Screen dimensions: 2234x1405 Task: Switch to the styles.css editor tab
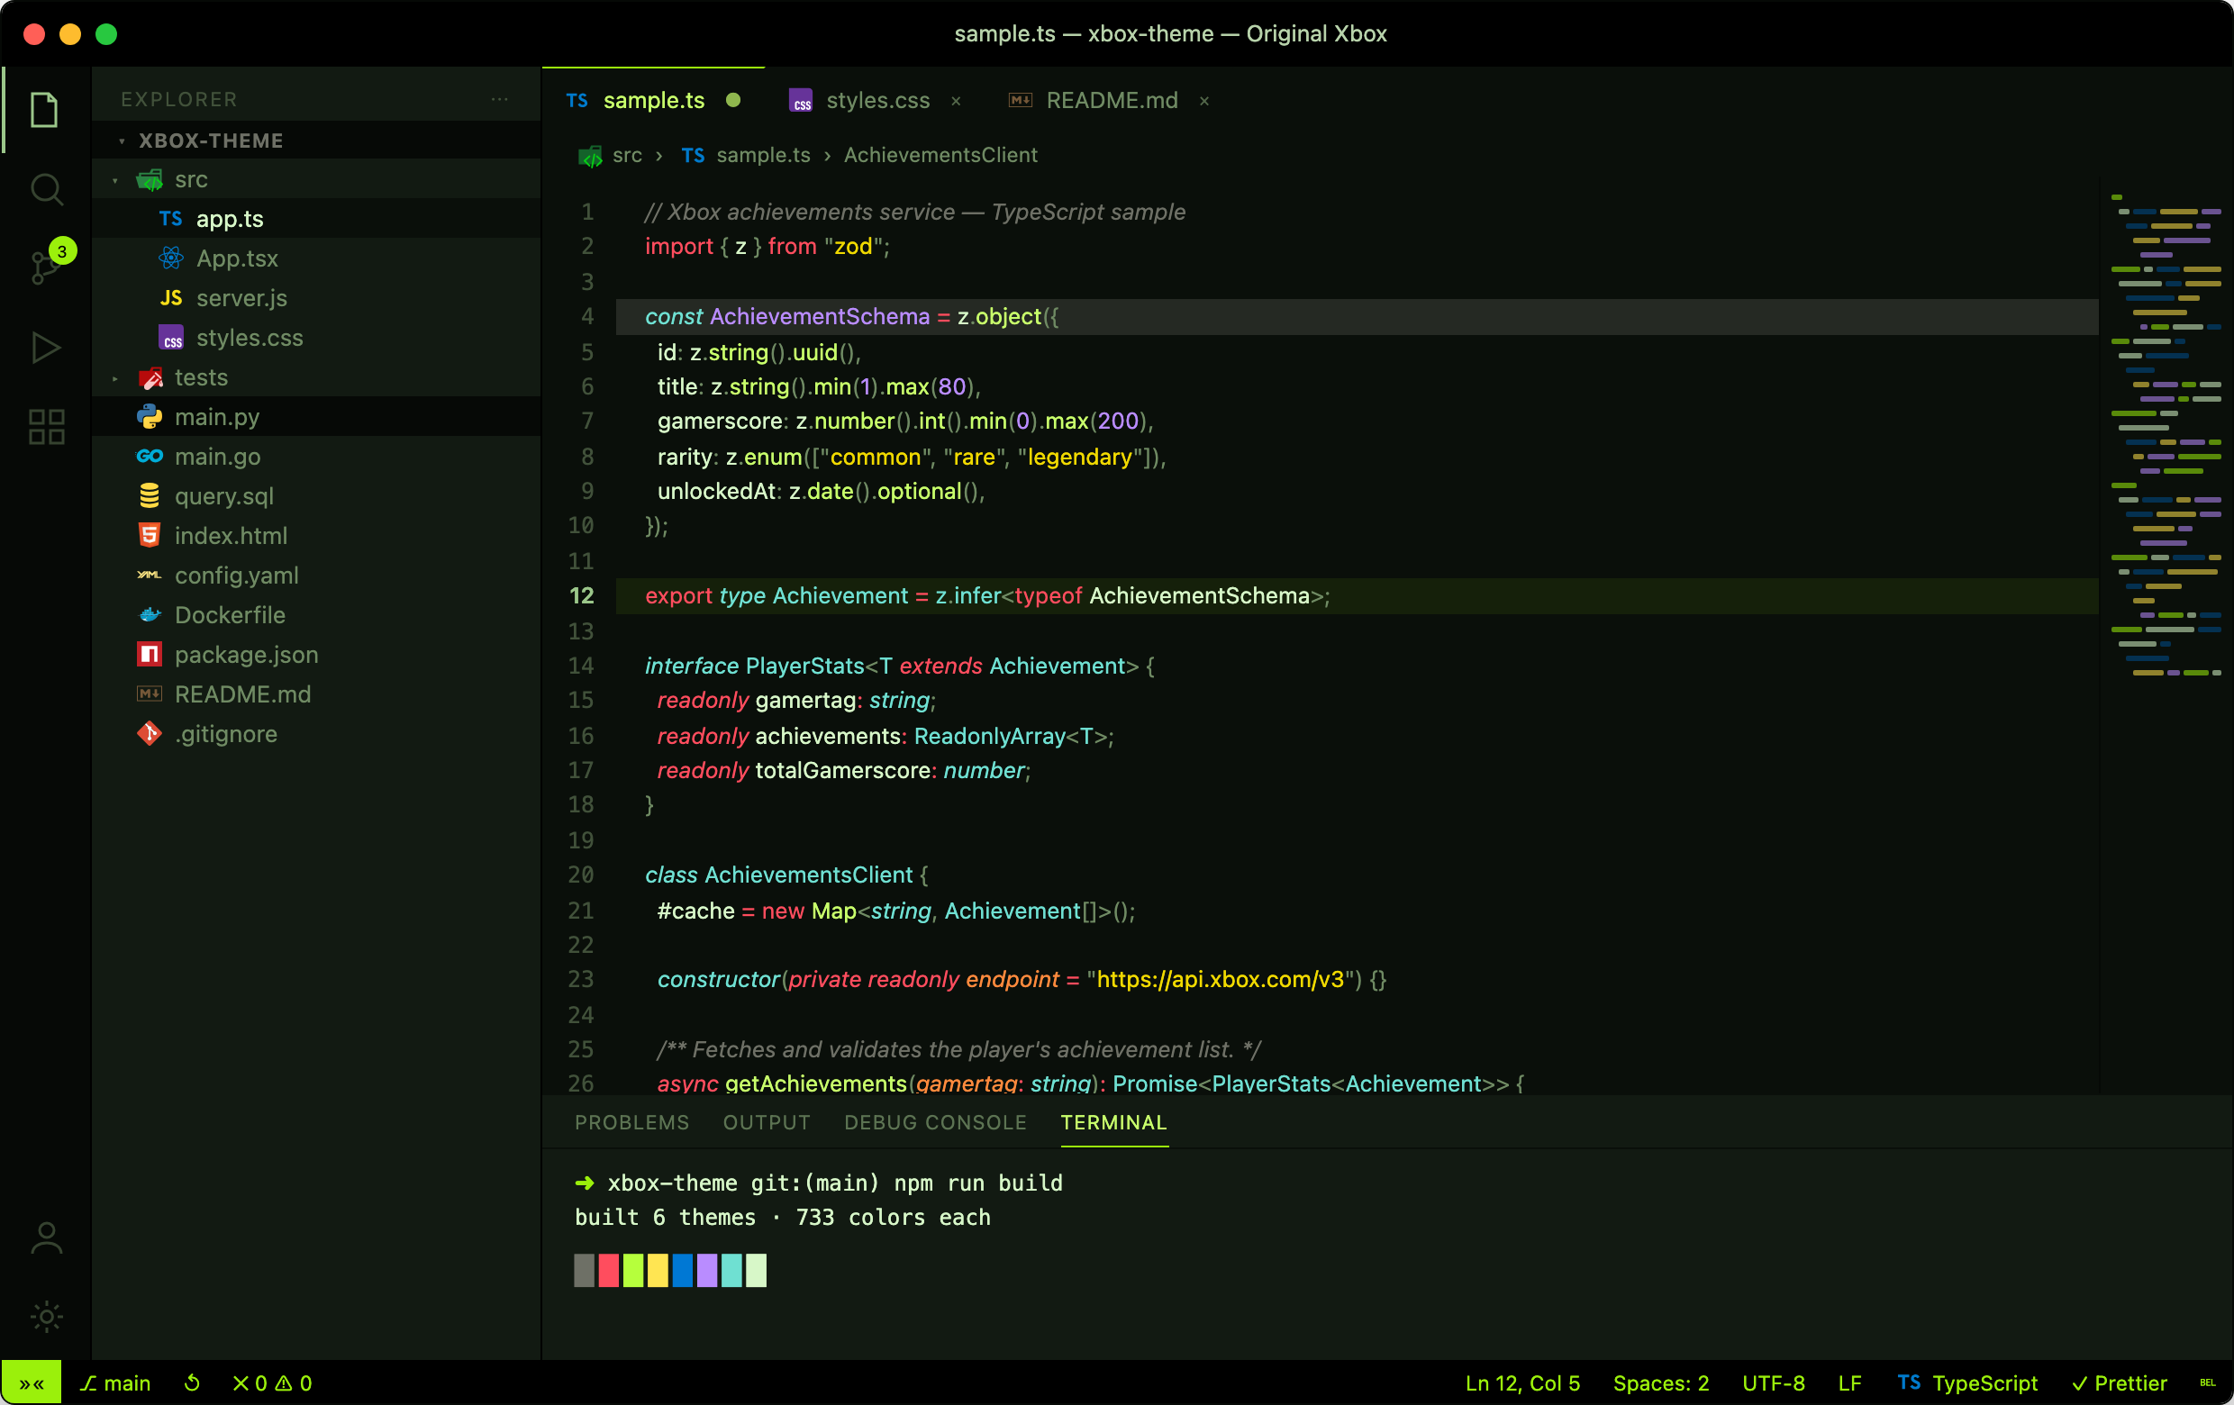876,100
